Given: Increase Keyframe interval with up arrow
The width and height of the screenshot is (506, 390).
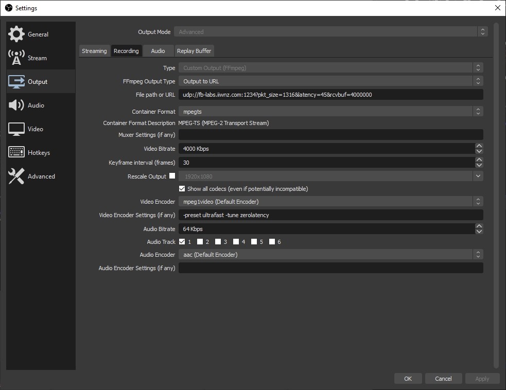Looking at the screenshot, I should 479,159.
